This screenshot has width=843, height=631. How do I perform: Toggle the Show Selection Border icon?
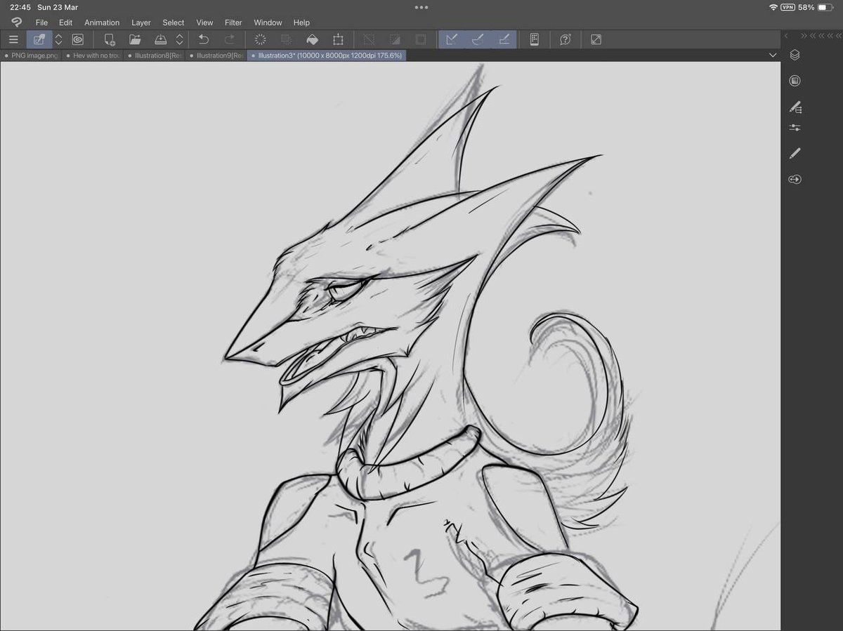420,39
